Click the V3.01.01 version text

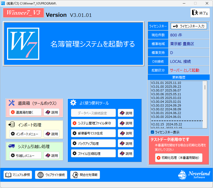pyautogui.click(x=81, y=15)
